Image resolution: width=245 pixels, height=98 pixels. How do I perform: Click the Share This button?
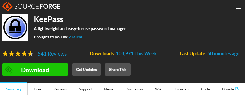(x=118, y=70)
